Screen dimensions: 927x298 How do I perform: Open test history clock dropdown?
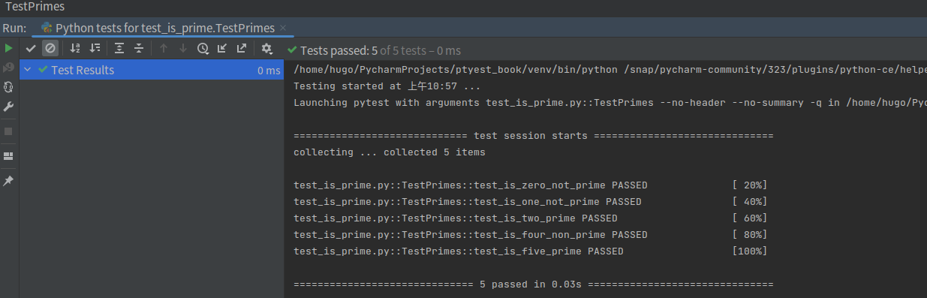203,49
